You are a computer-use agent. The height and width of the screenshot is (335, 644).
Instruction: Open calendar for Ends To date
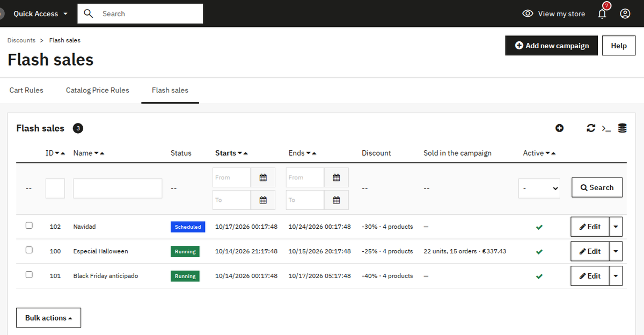pyautogui.click(x=336, y=200)
